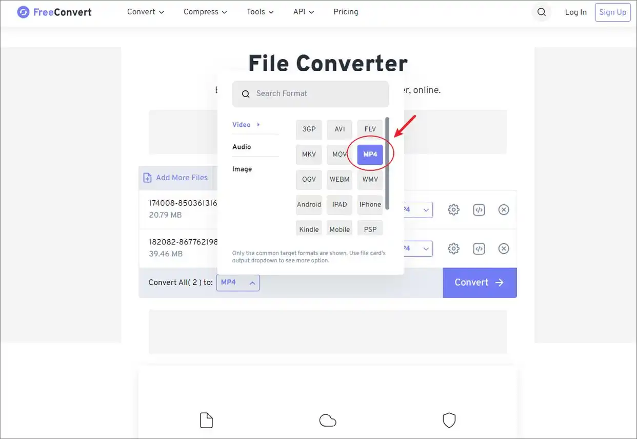
Task: Expand the Tools menu
Action: pos(260,12)
